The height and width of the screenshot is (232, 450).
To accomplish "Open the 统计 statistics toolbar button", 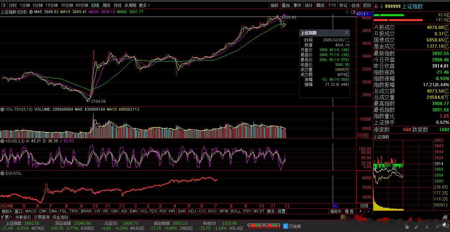I will tap(309, 5).
